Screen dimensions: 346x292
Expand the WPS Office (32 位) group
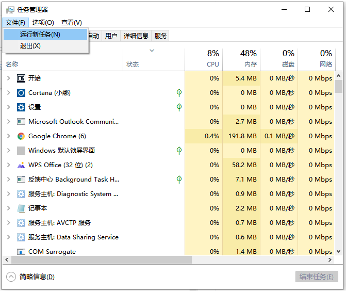9,165
